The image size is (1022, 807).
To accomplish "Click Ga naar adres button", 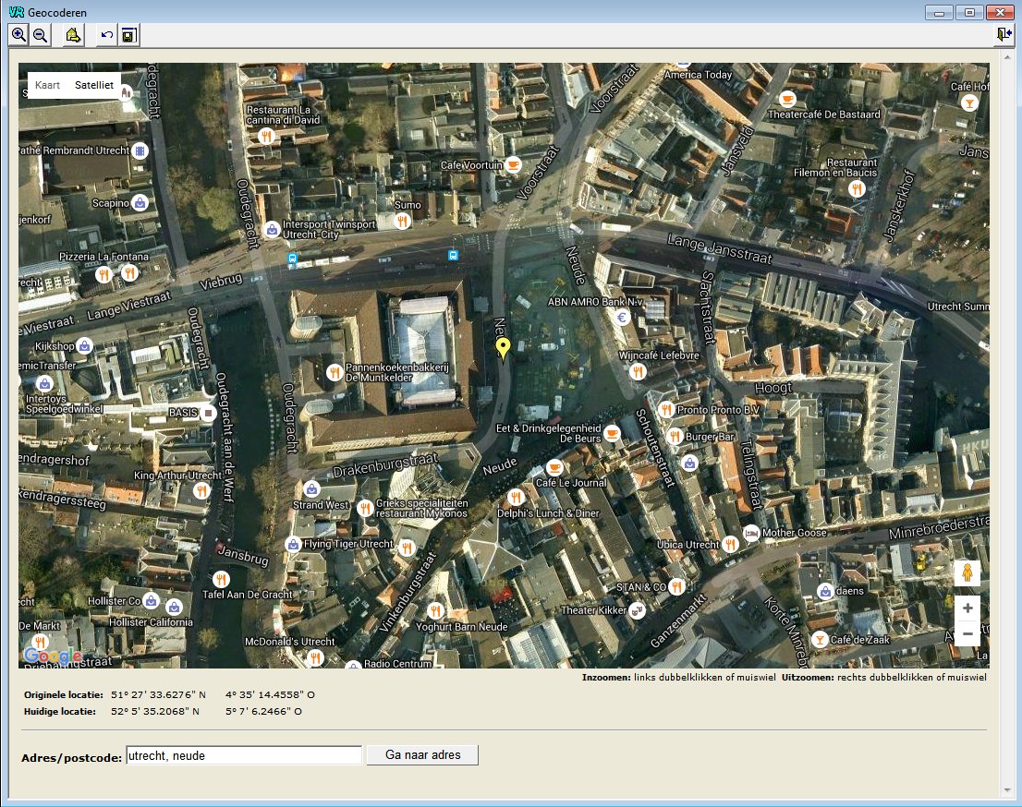I will 422,755.
